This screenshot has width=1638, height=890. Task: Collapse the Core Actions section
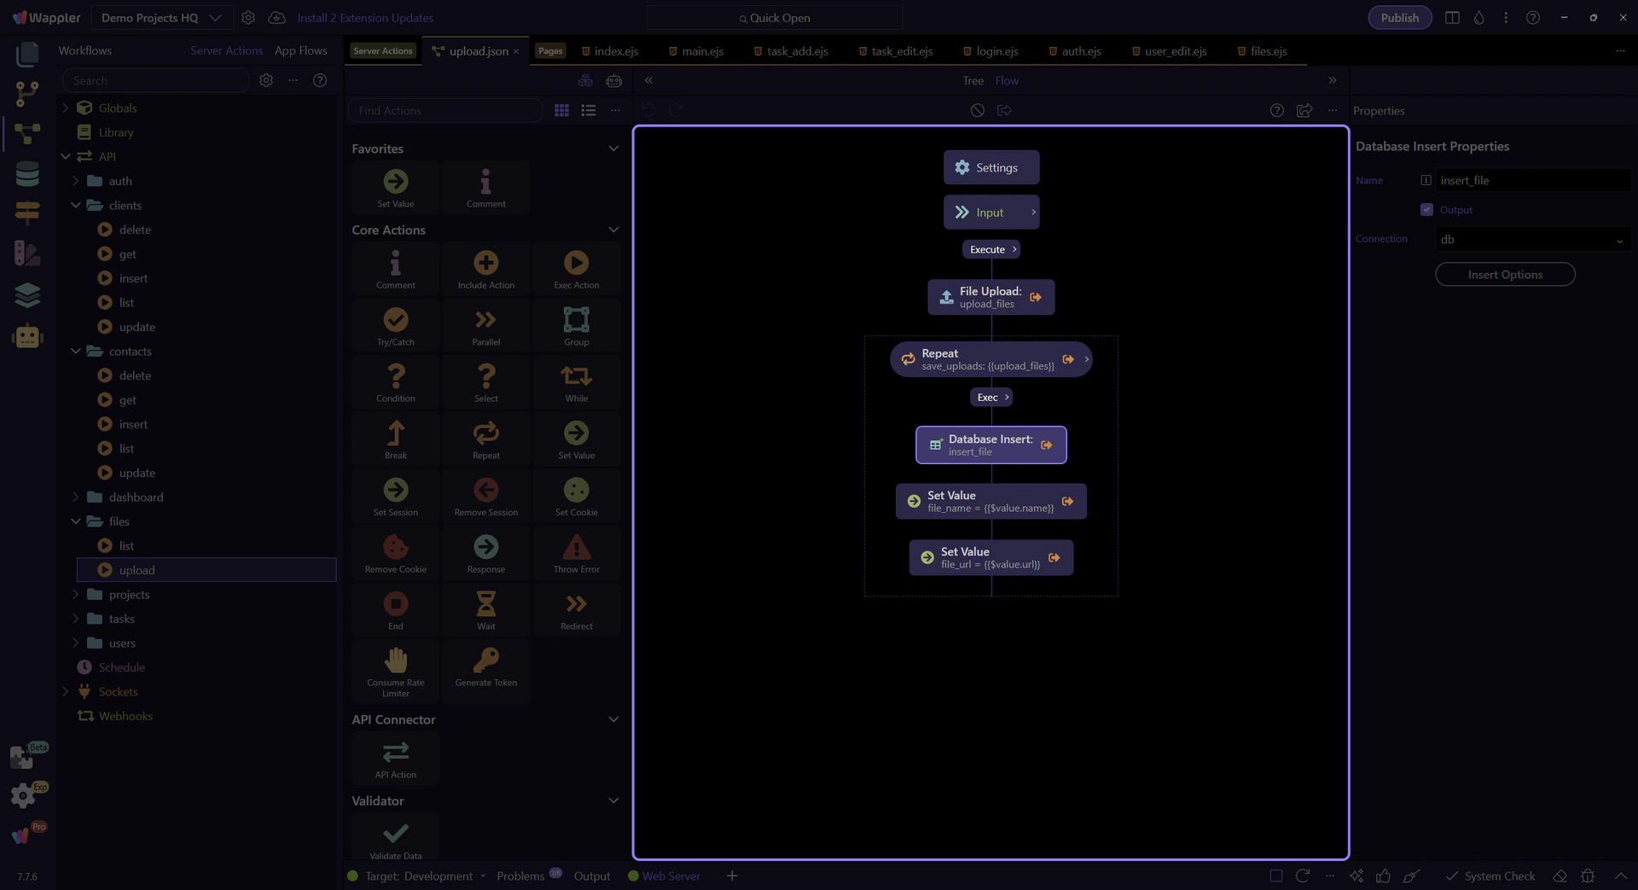click(613, 230)
